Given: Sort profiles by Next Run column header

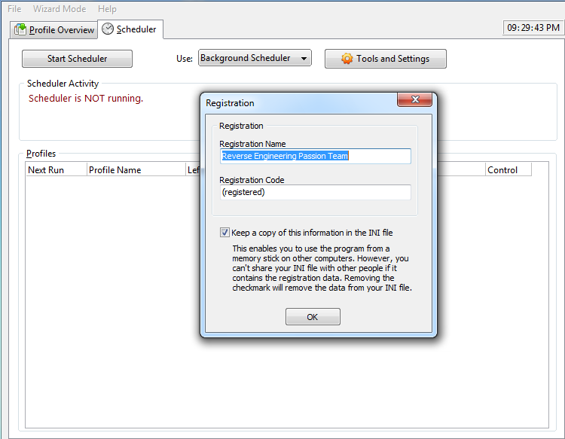Looking at the screenshot, I should click(56, 170).
